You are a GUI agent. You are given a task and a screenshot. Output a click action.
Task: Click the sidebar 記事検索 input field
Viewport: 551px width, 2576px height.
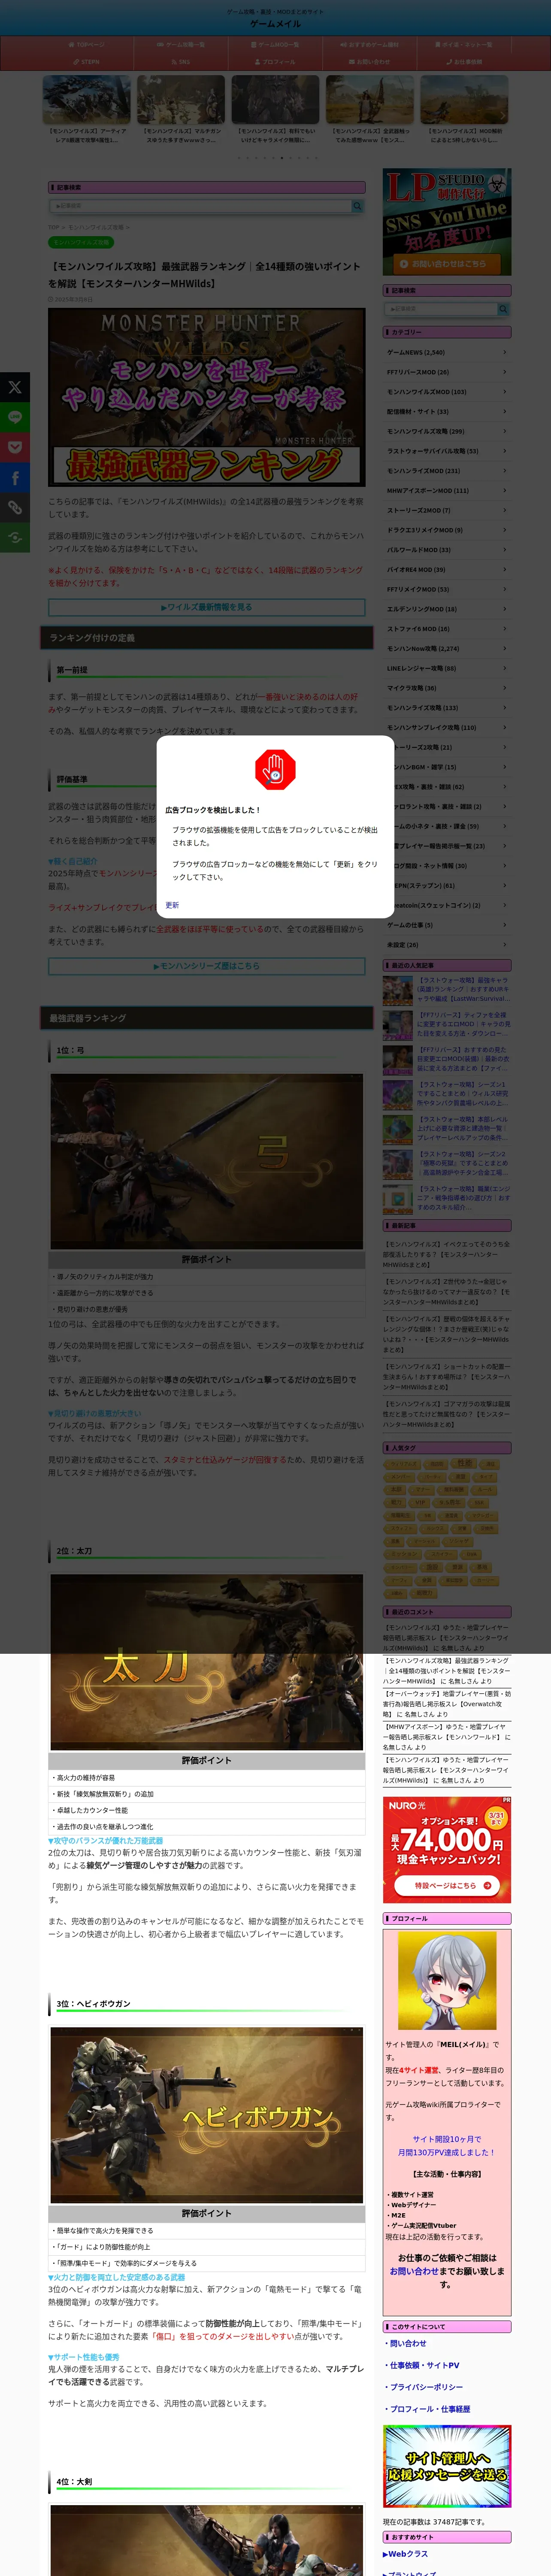tap(441, 309)
